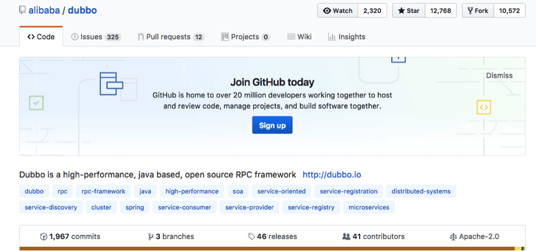Click the 12 pull requests counter badge
536x251 pixels.
point(198,37)
